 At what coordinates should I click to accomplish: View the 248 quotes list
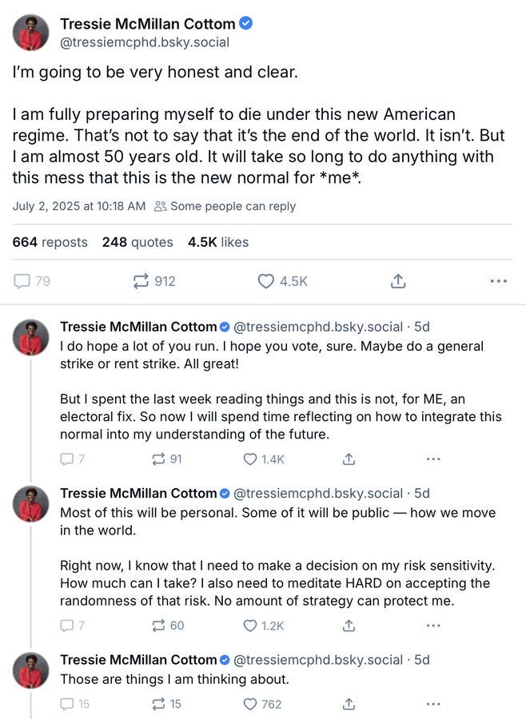(137, 242)
